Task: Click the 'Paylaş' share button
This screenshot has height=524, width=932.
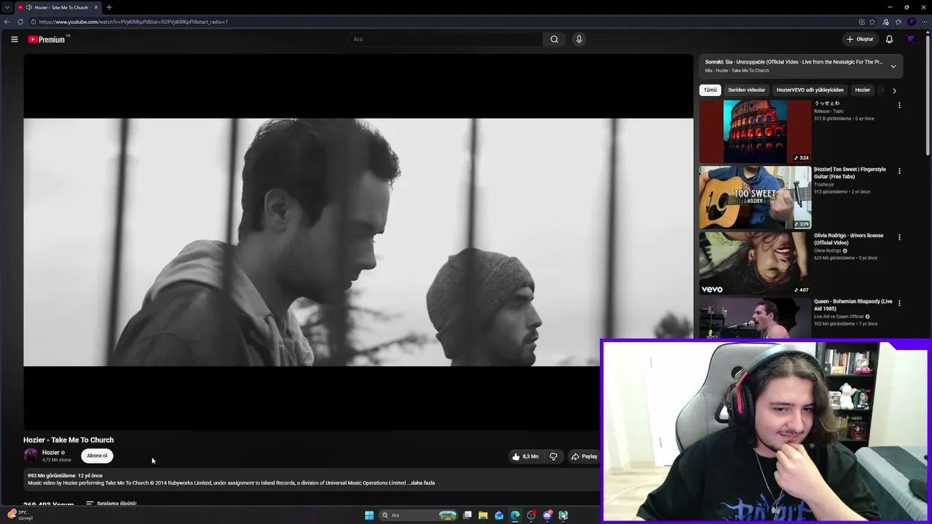Action: (584, 456)
